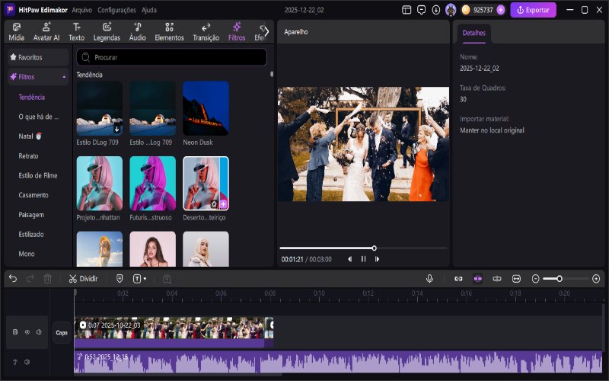The height and width of the screenshot is (381, 609).
Task: Toggle video track visibility eye icon
Action: 27,332
